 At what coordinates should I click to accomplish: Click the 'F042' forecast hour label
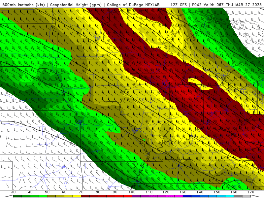click(x=197, y=5)
